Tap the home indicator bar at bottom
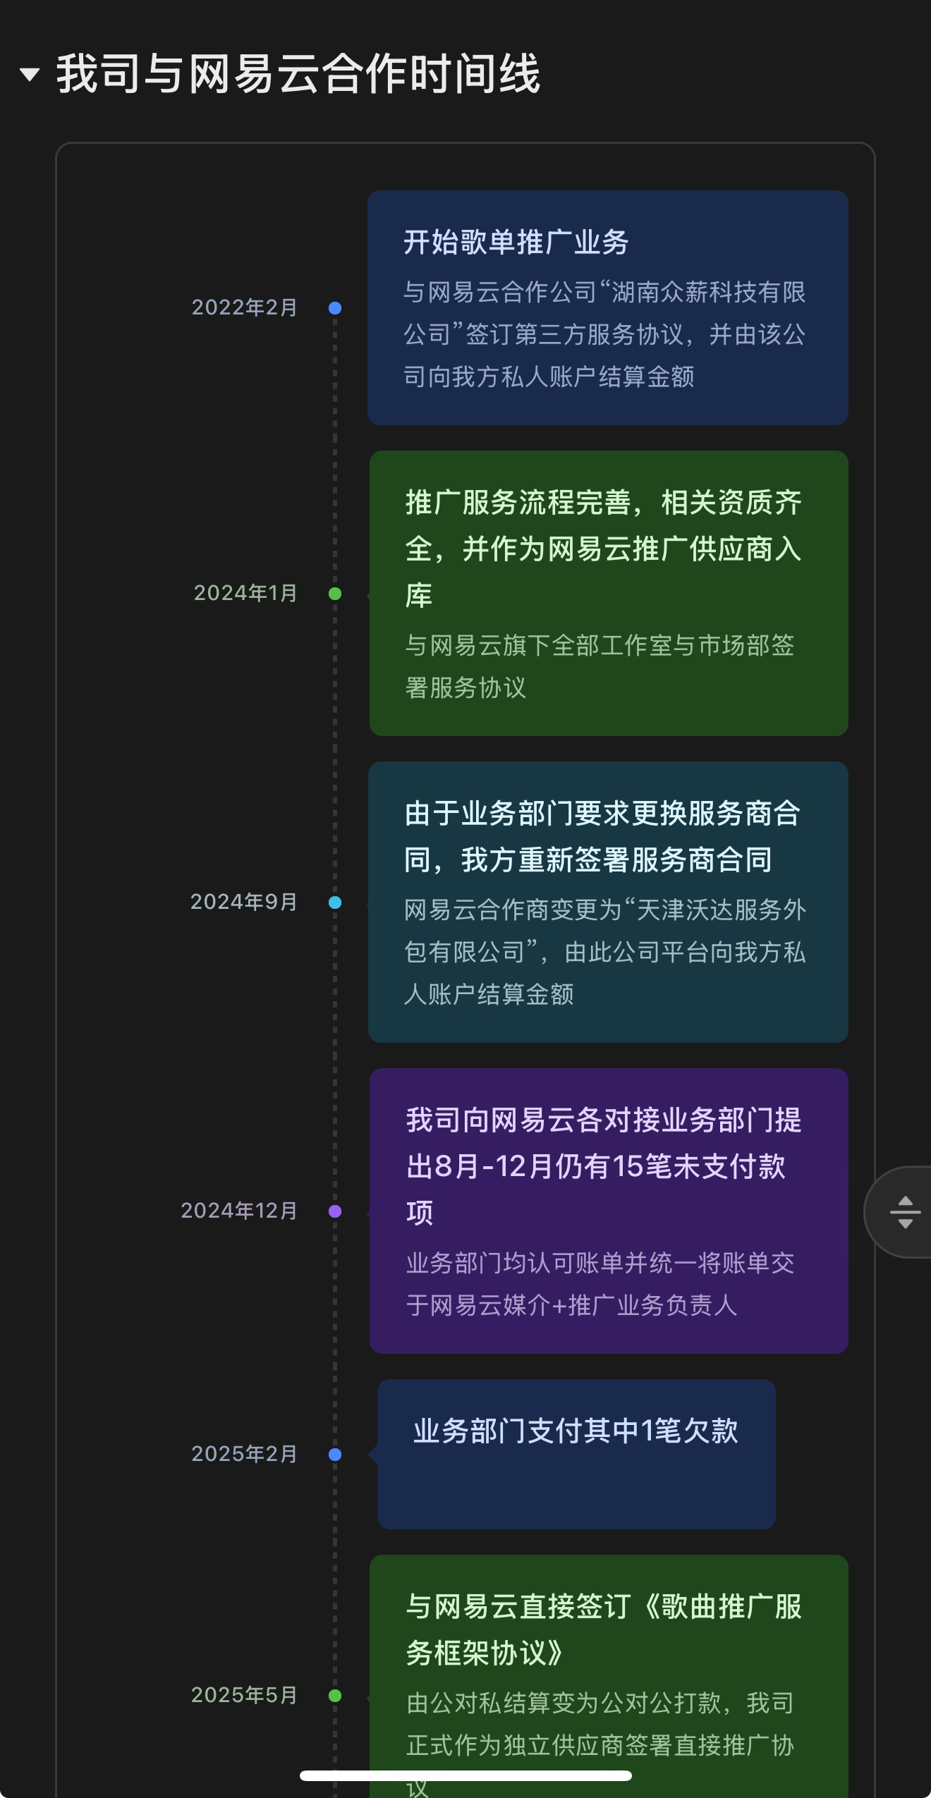Image resolution: width=931 pixels, height=1798 pixels. pyautogui.click(x=465, y=1775)
